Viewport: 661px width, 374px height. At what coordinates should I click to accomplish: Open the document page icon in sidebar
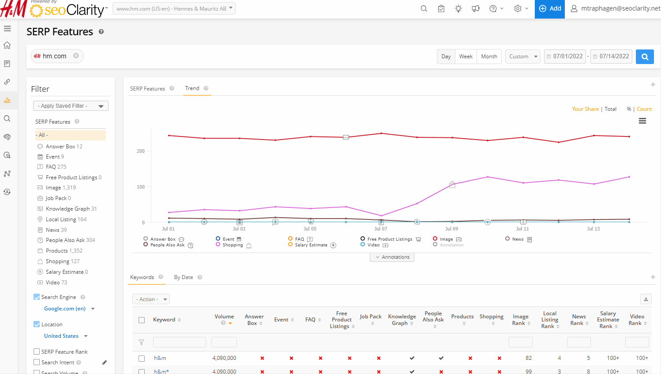[x=7, y=64]
